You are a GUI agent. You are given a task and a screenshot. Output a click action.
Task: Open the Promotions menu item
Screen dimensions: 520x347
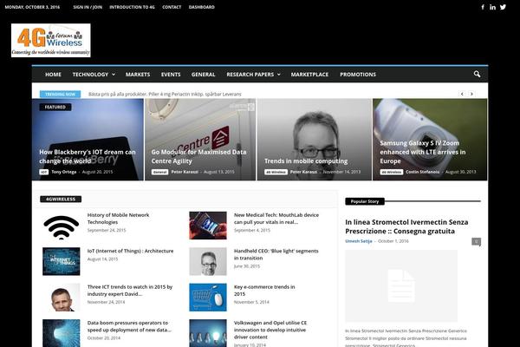(358, 75)
